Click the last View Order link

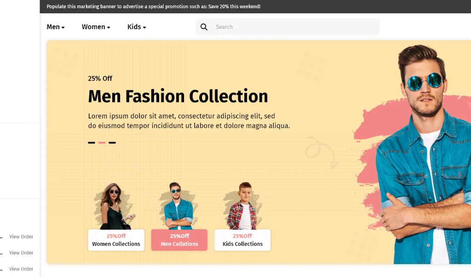click(21, 269)
